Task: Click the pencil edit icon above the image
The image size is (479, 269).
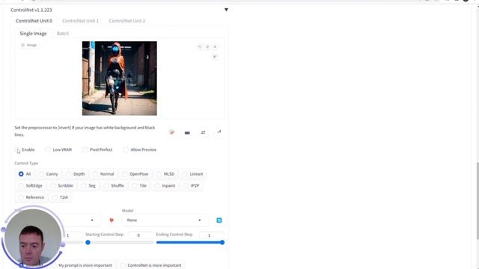Action: (207, 46)
